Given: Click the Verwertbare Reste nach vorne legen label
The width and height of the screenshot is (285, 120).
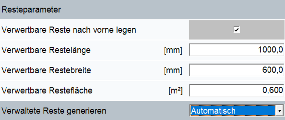Looking at the screenshot, I should click(69, 30).
